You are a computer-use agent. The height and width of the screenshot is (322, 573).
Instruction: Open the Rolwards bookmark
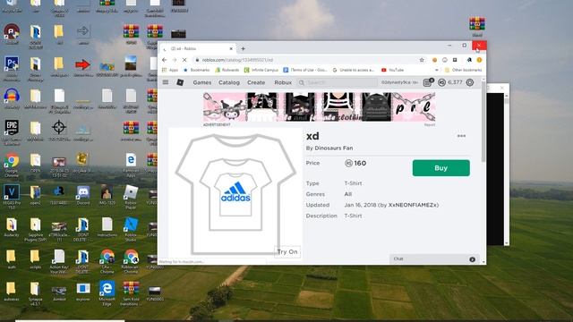[227, 70]
